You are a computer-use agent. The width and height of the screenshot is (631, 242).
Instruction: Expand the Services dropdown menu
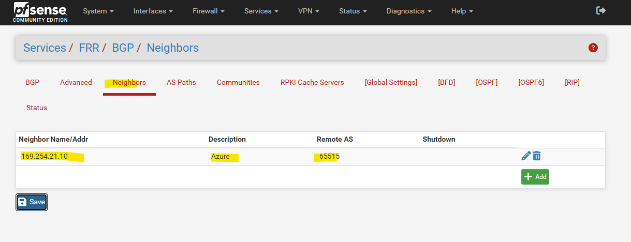[x=261, y=11]
